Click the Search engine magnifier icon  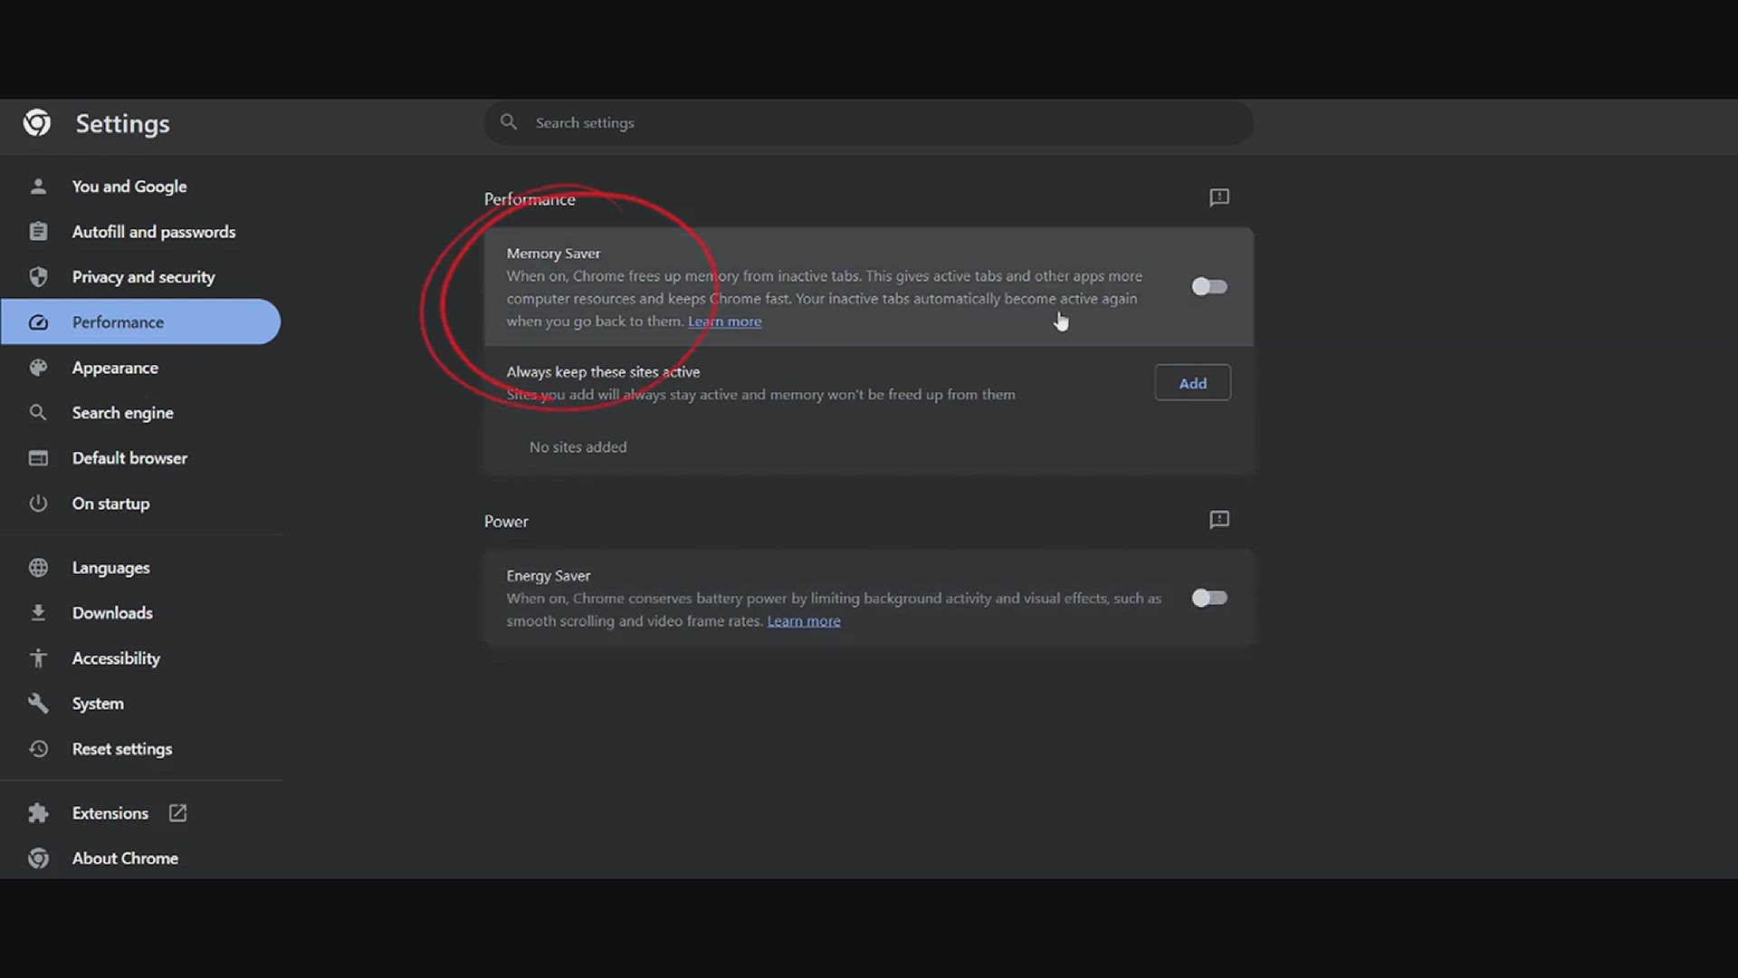coord(38,413)
